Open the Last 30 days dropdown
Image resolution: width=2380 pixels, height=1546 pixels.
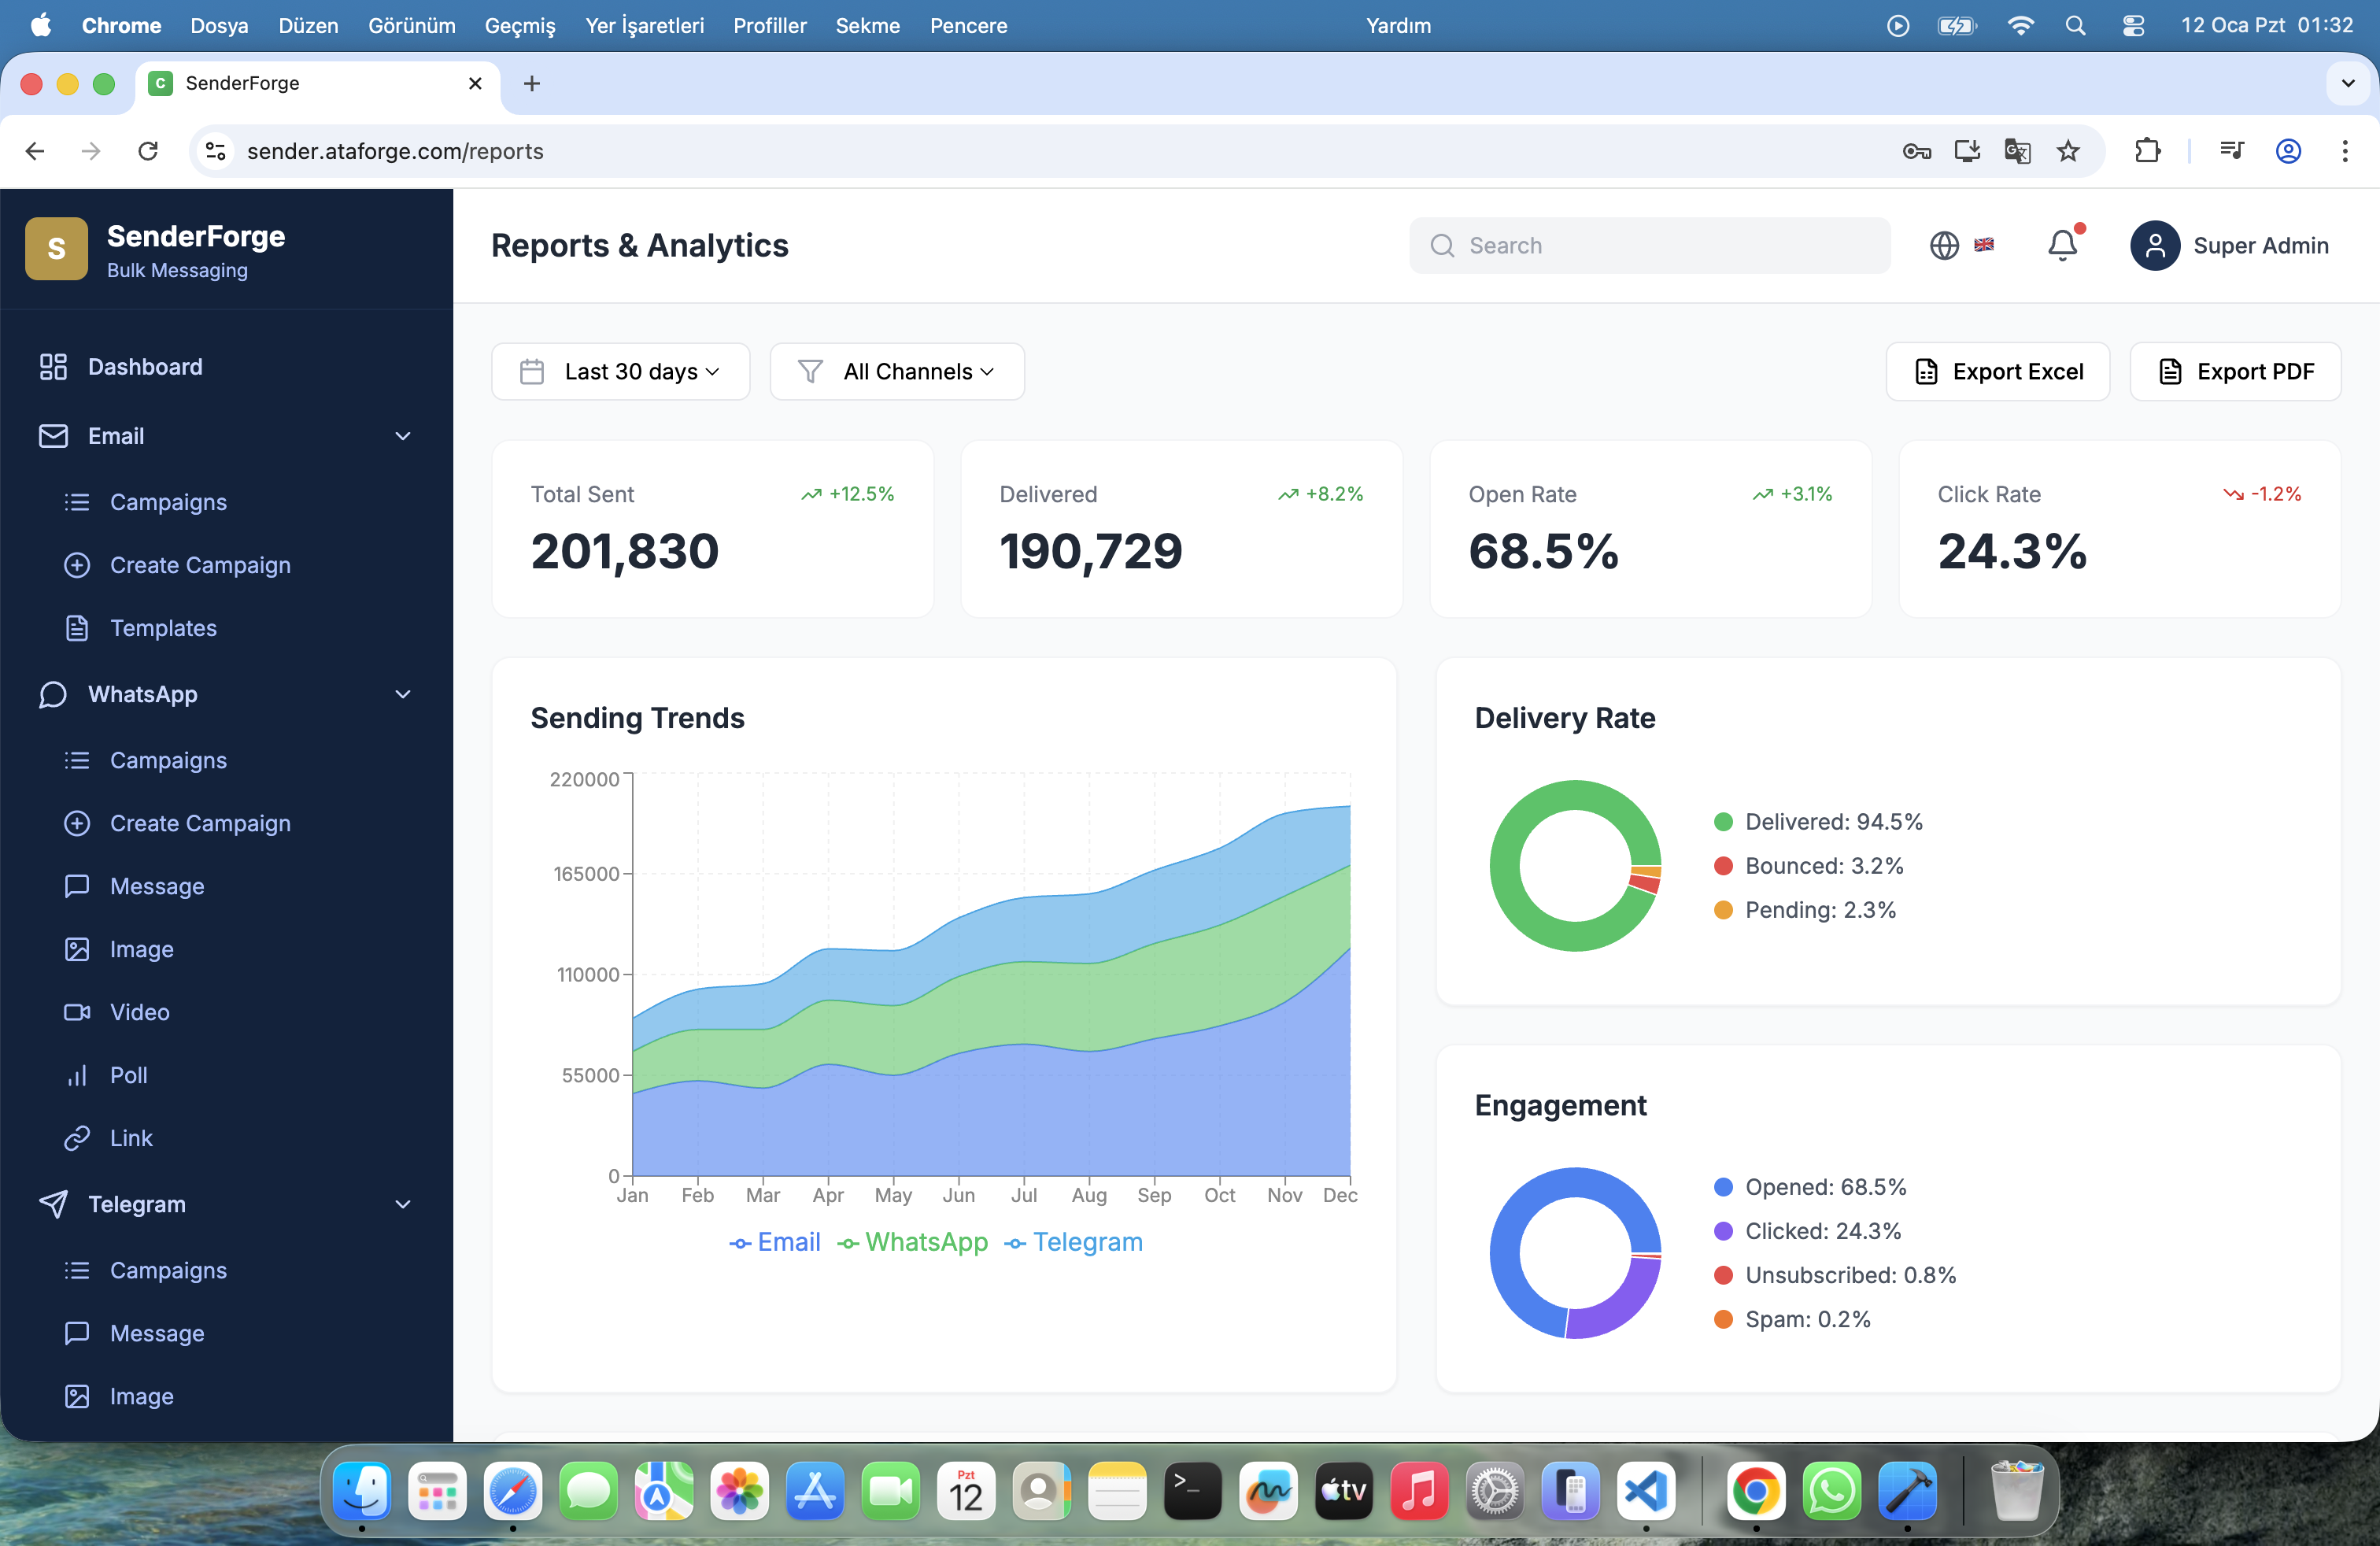point(620,372)
